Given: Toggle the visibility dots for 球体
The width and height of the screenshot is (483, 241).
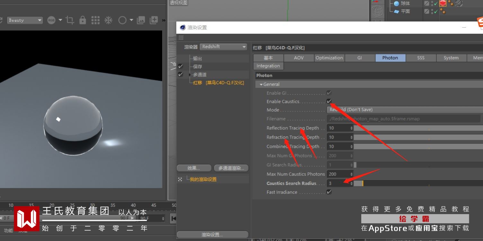Looking at the screenshot, I should pos(432,3).
